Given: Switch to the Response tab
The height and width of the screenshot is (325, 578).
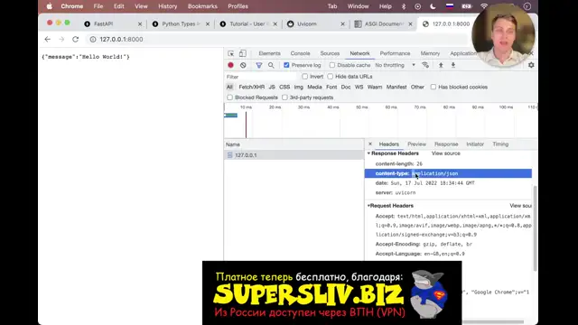Looking at the screenshot, I should (x=446, y=144).
